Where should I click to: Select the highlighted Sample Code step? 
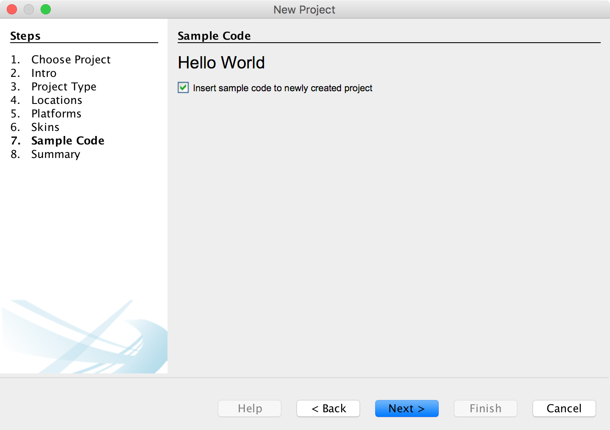click(68, 141)
